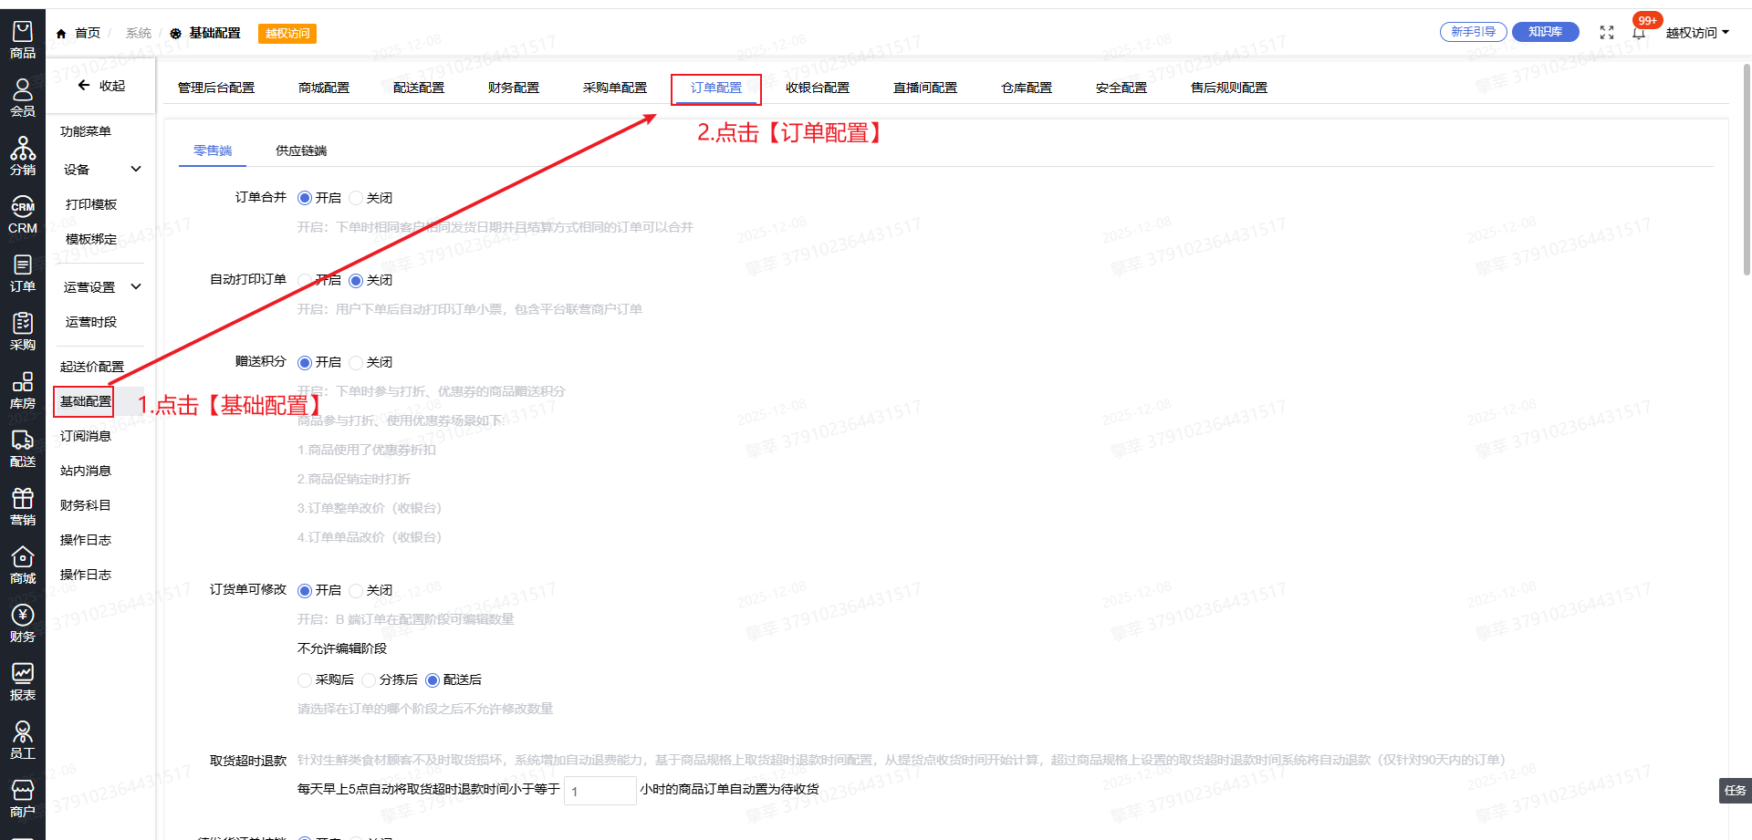
Task: Open the 越权访问 user dropdown
Action: point(1696,33)
